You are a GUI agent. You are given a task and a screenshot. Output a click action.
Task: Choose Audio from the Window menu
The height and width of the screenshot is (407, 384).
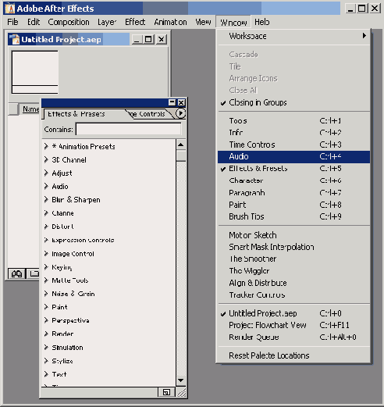tap(294, 156)
